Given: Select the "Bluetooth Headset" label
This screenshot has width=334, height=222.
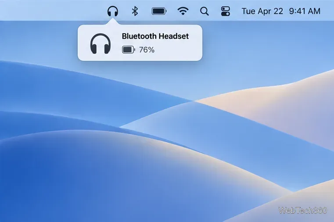Looking at the screenshot, I should click(155, 36).
